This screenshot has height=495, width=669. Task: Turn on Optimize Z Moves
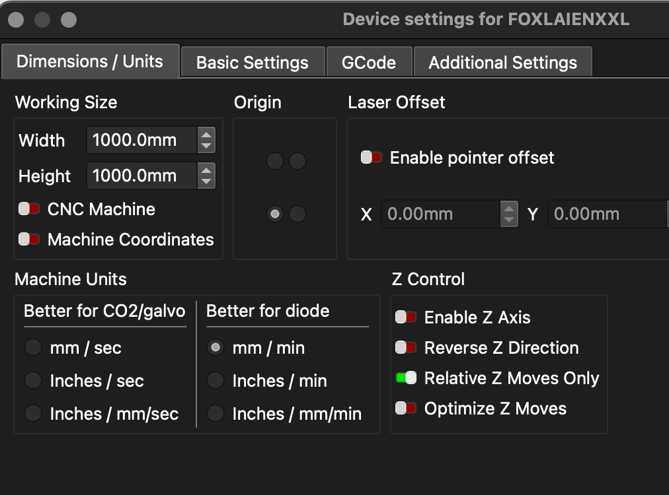405,409
